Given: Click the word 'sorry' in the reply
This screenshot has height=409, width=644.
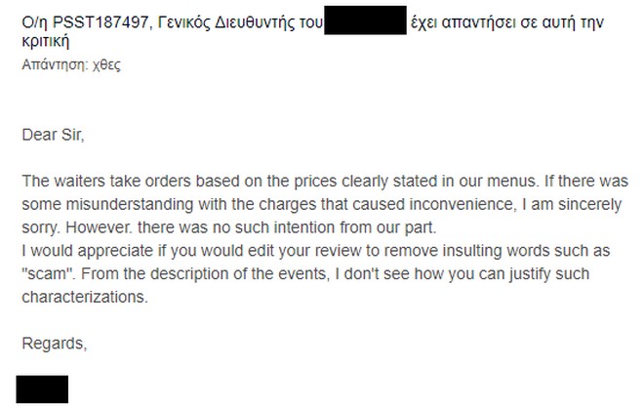Looking at the screenshot, I should coord(39,224).
